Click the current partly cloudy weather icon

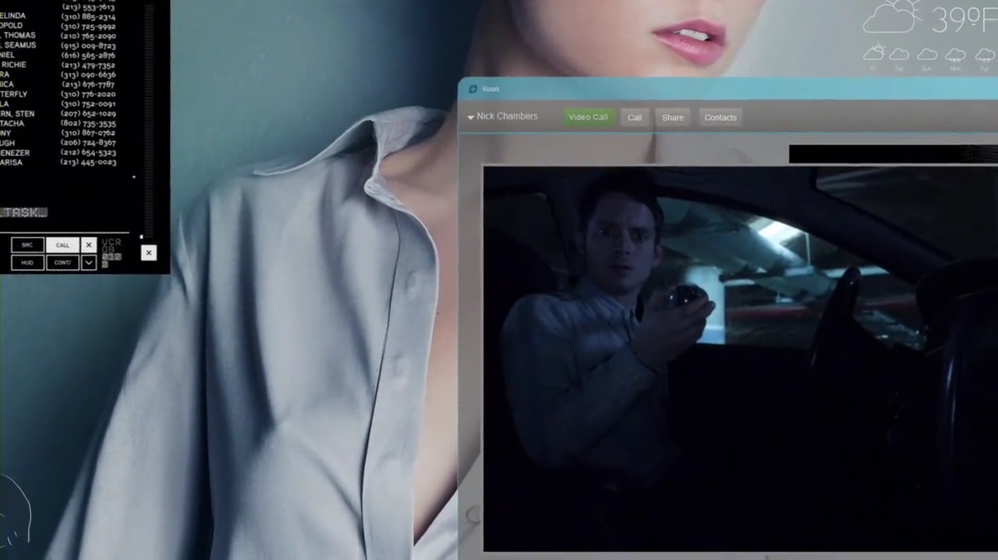(892, 17)
